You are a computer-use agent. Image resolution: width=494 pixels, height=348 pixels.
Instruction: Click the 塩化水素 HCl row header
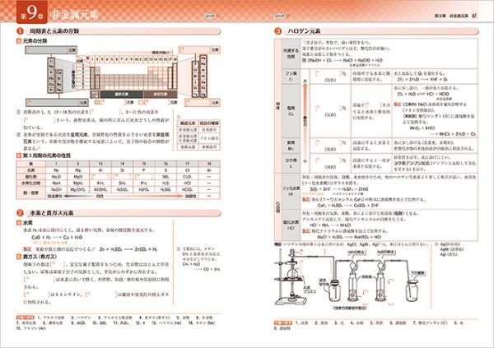click(291, 225)
